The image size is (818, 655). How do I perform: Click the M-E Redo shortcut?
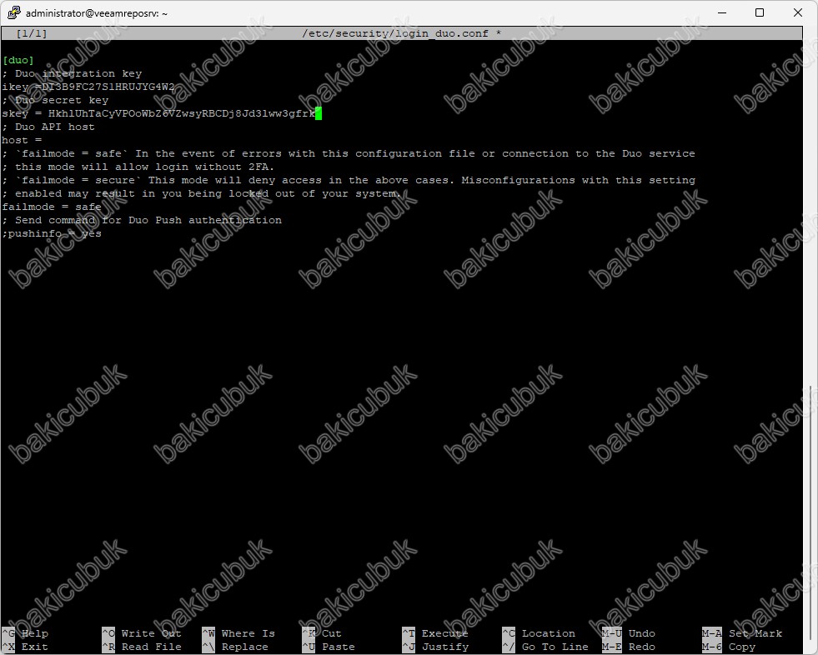(x=629, y=647)
